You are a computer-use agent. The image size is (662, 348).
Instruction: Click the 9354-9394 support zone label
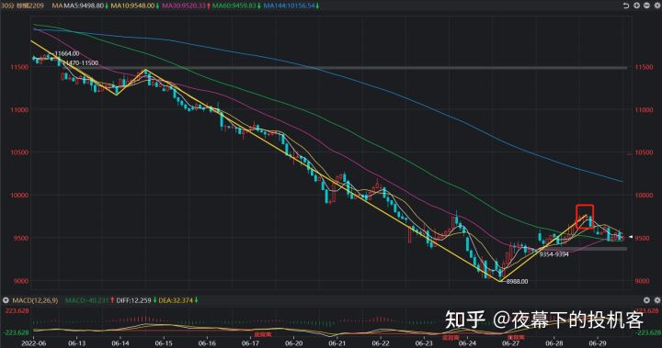point(554,254)
